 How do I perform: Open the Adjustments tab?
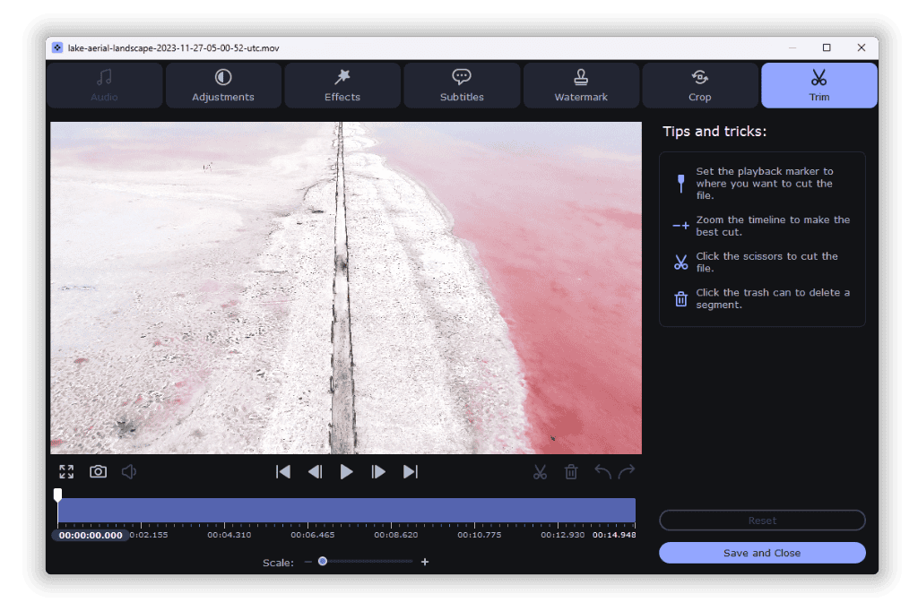click(223, 85)
